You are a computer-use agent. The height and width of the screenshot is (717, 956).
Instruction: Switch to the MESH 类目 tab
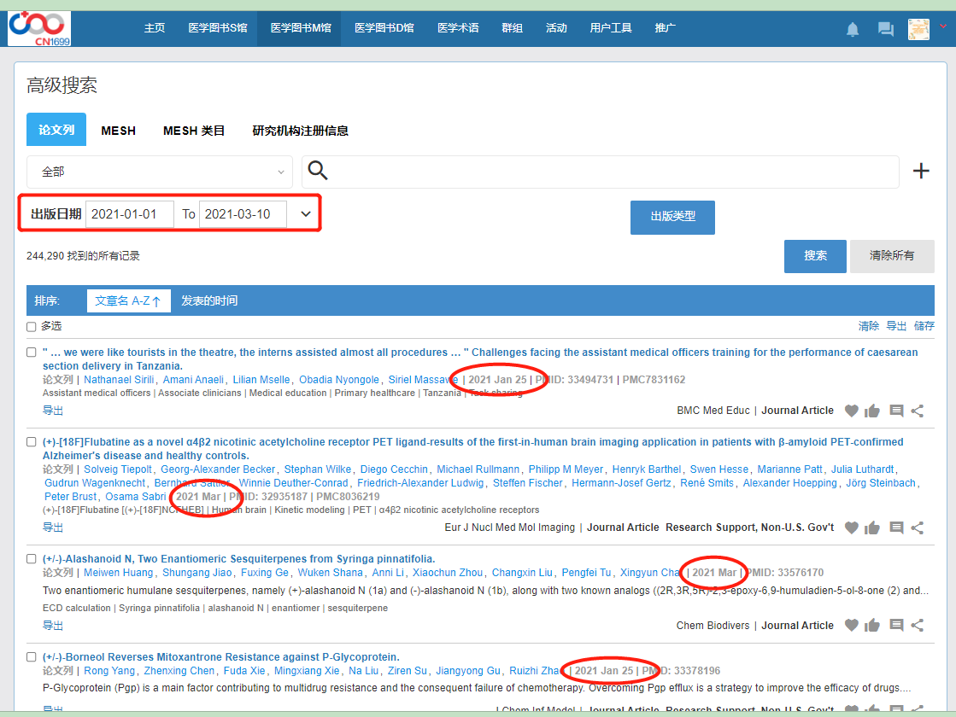click(194, 131)
